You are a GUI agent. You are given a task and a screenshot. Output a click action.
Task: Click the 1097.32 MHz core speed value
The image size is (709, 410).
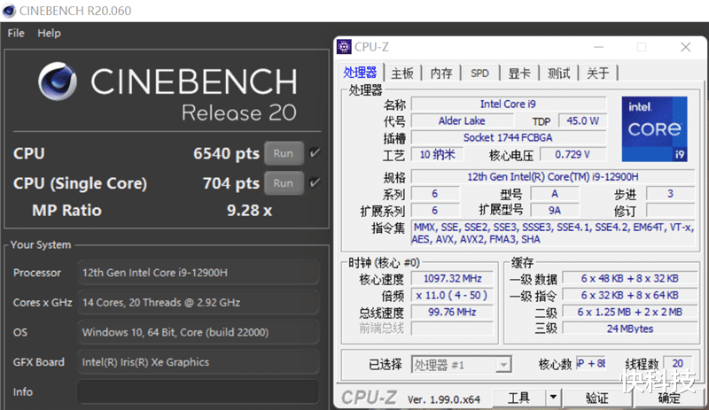(452, 278)
